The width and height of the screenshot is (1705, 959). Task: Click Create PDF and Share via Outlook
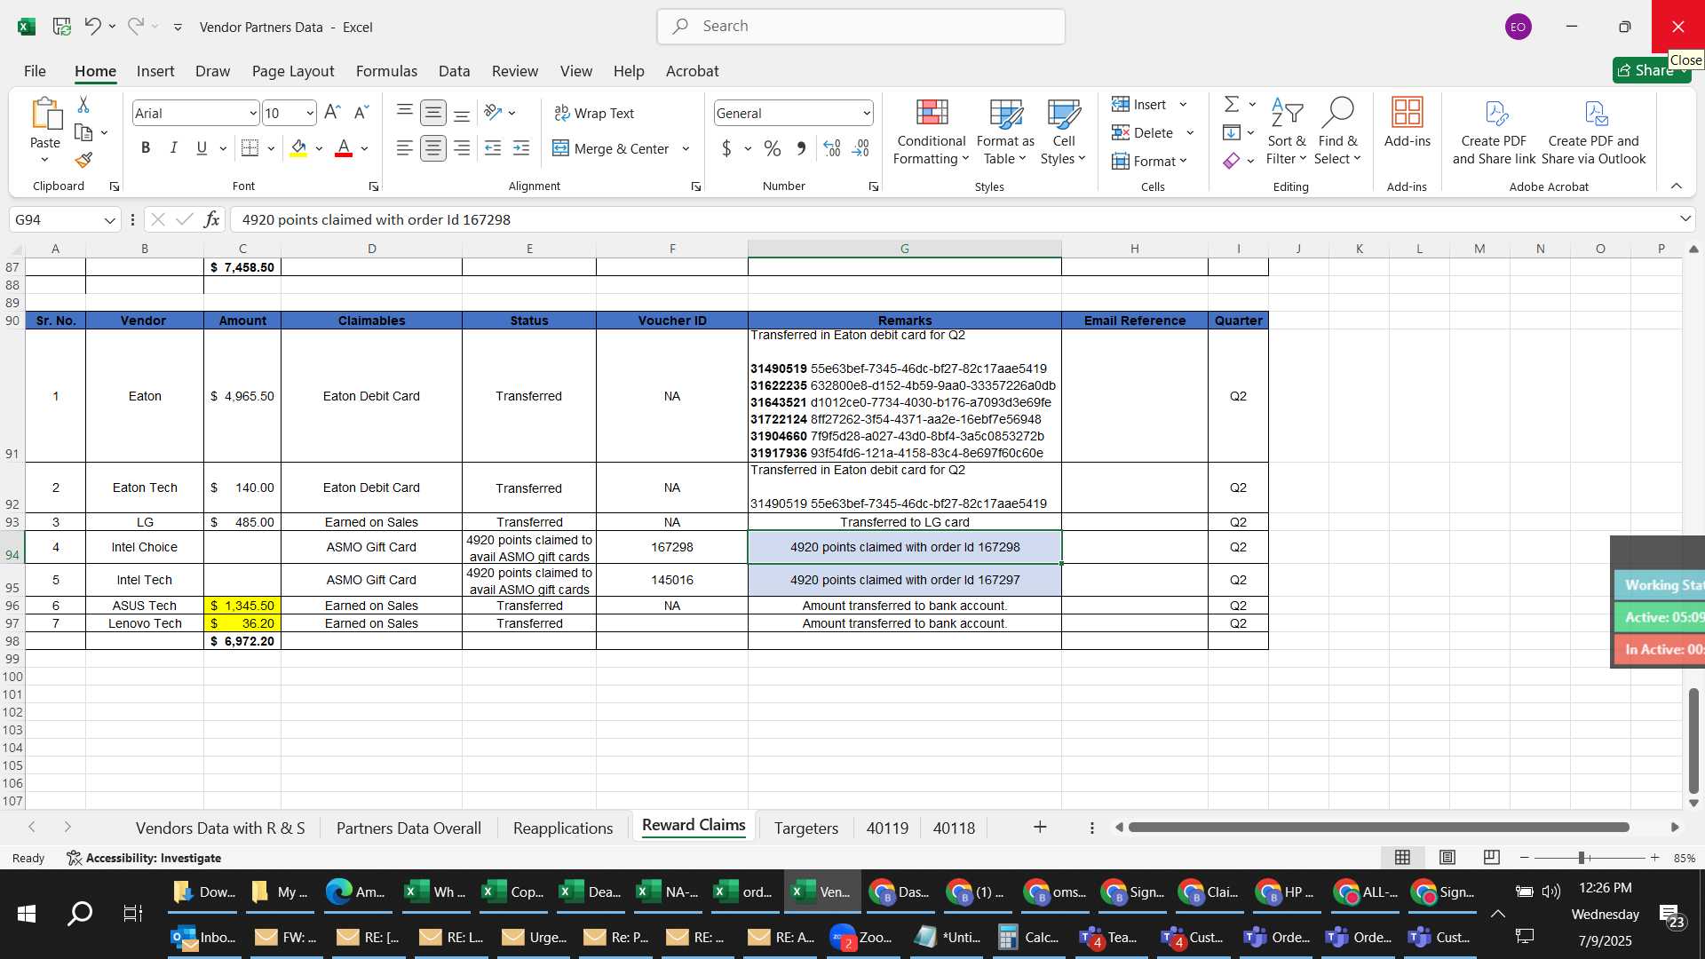click(1594, 131)
